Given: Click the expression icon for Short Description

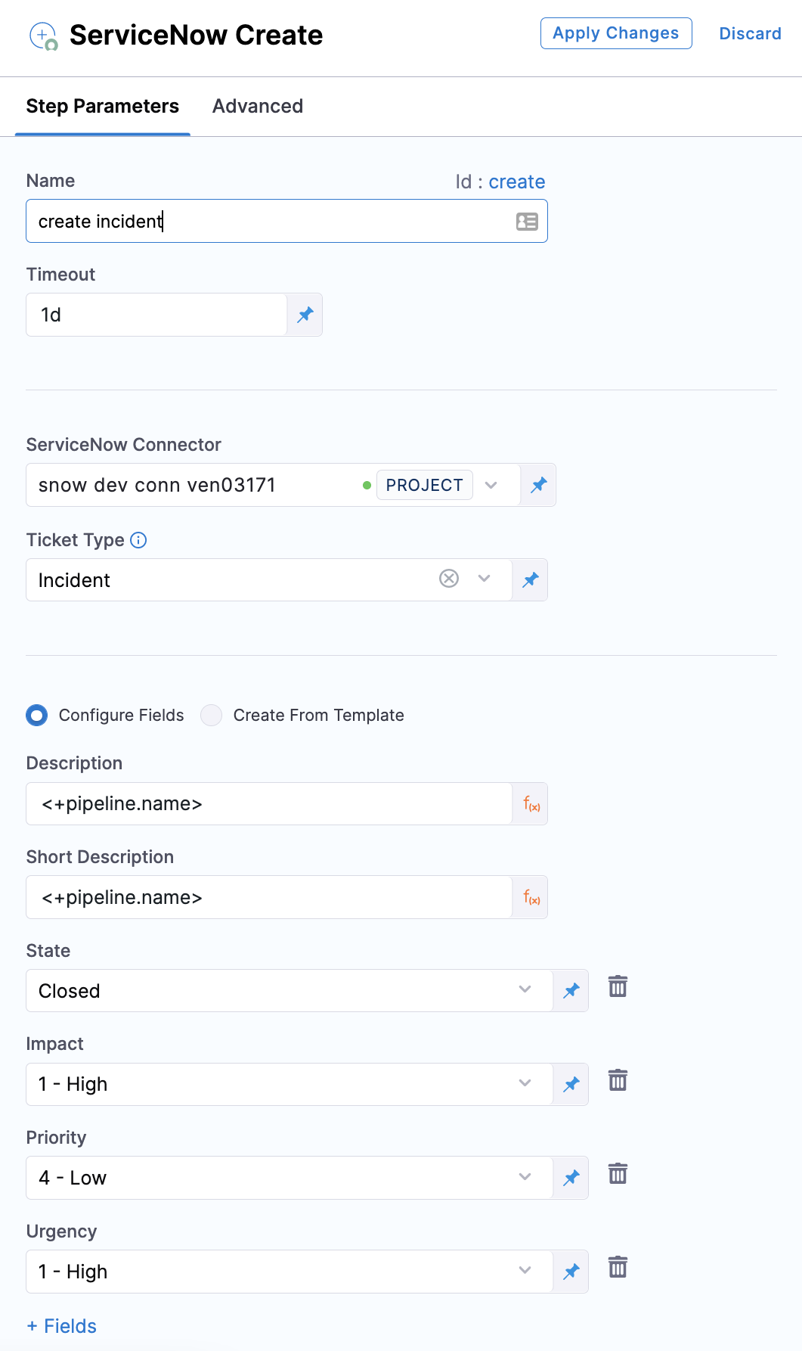Looking at the screenshot, I should (531, 898).
